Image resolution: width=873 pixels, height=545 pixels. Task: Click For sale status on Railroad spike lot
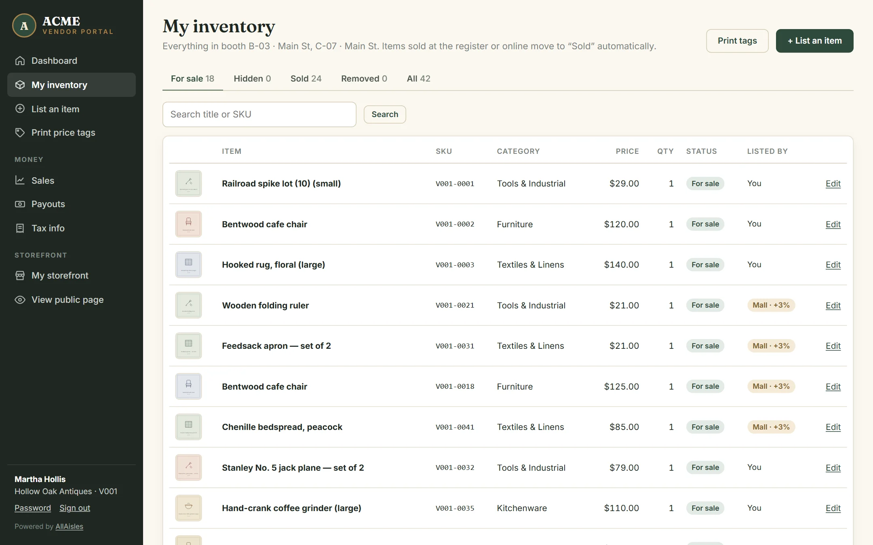(x=705, y=183)
